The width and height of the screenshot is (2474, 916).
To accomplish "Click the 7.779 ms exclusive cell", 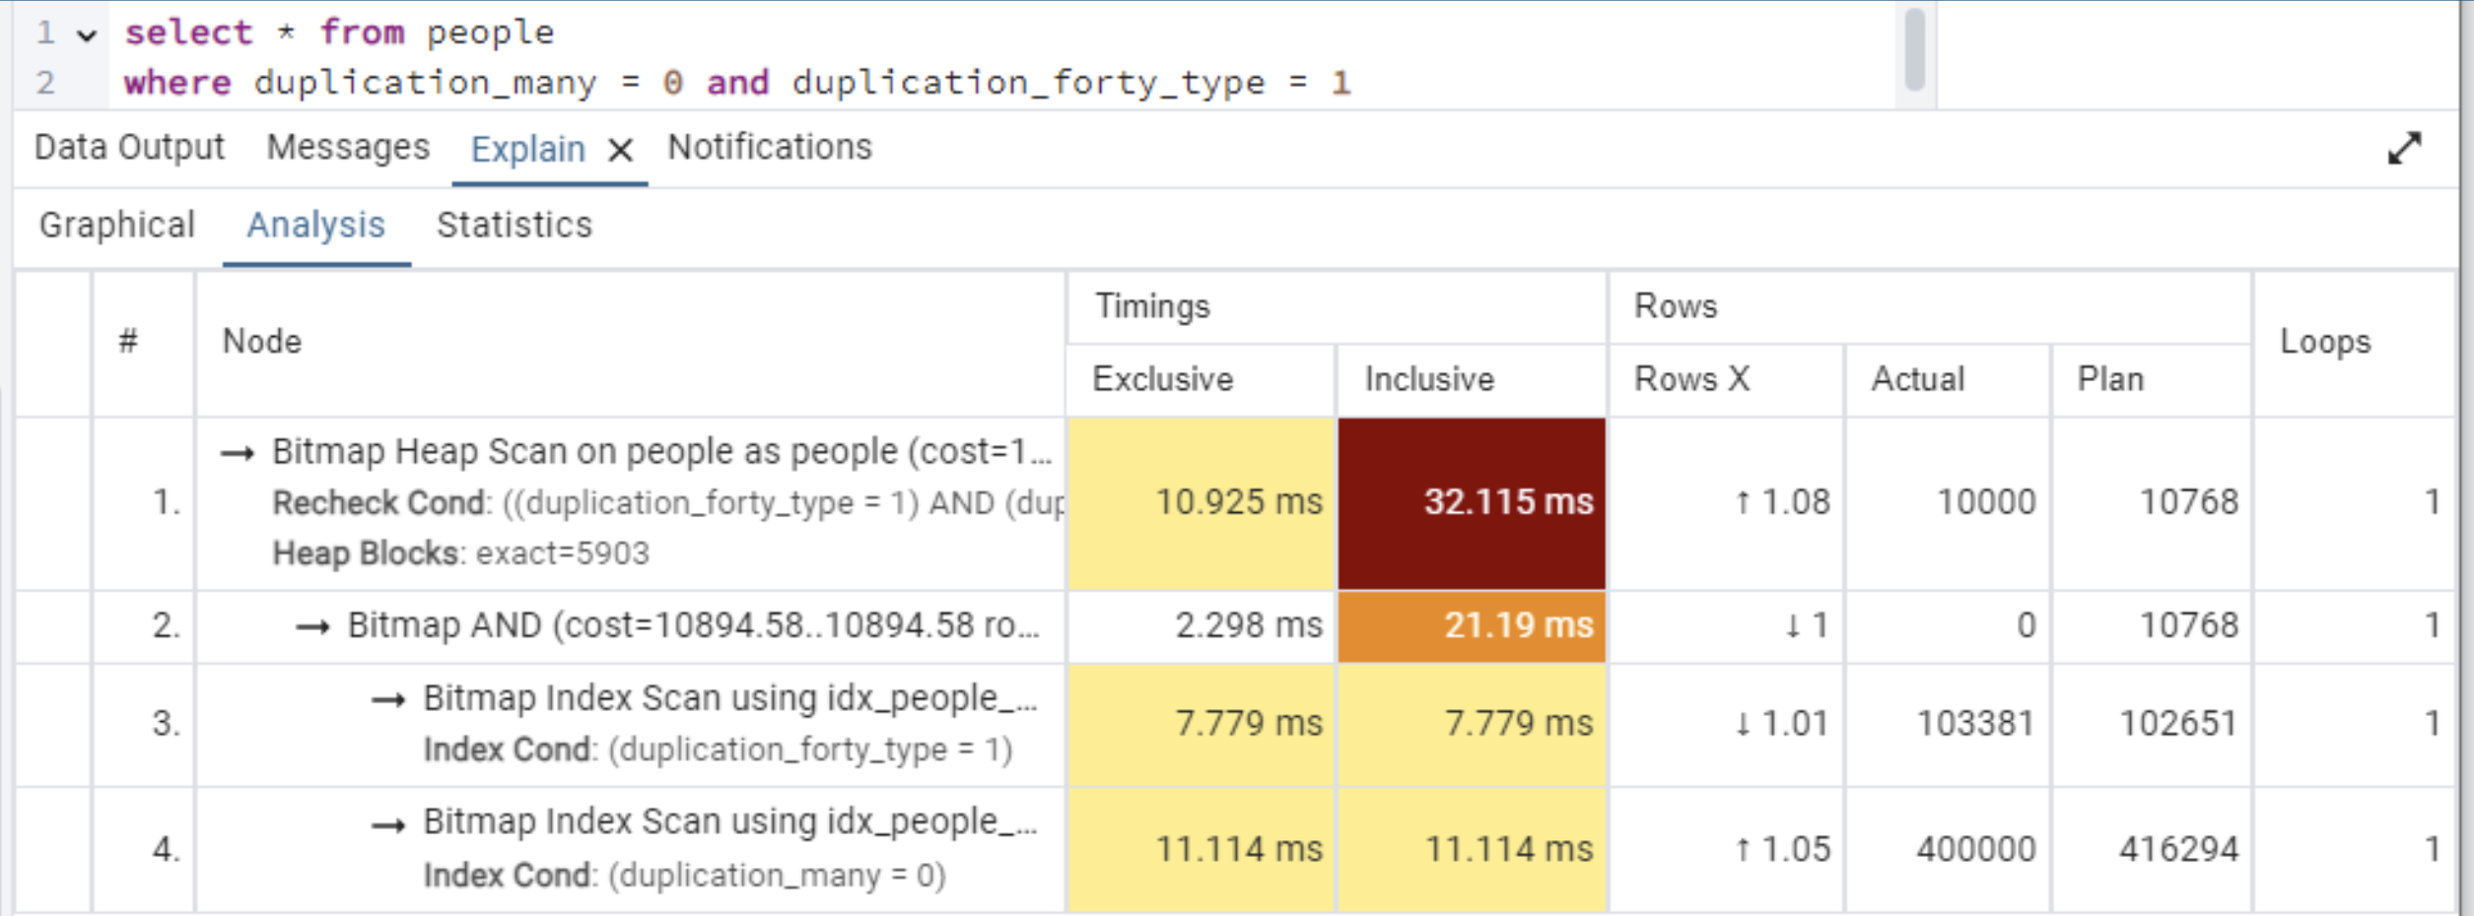I will (1201, 725).
